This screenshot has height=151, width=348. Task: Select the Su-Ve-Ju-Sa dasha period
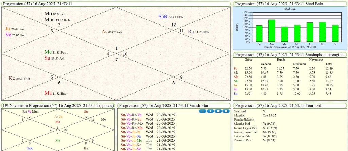(x=147, y=136)
